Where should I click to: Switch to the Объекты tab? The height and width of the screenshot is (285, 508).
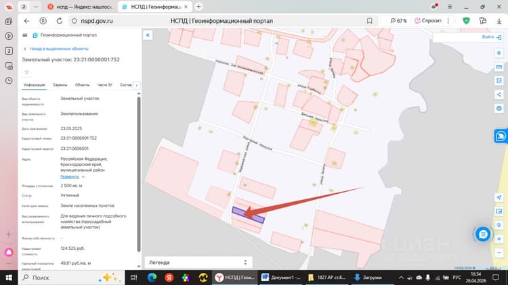click(82, 85)
